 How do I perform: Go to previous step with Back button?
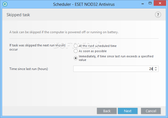coord(107,111)
